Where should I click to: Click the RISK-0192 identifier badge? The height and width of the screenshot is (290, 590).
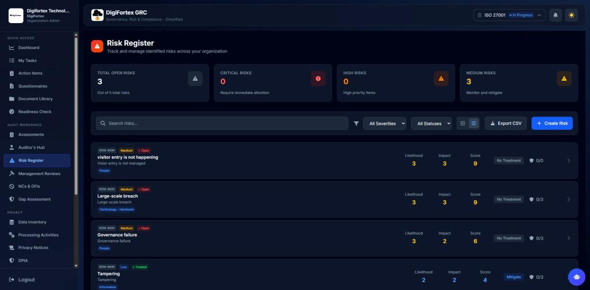[x=107, y=228]
